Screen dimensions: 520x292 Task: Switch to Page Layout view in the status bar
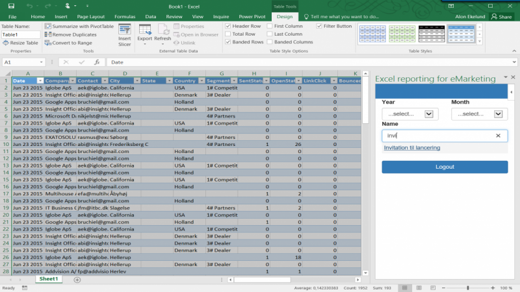point(419,287)
